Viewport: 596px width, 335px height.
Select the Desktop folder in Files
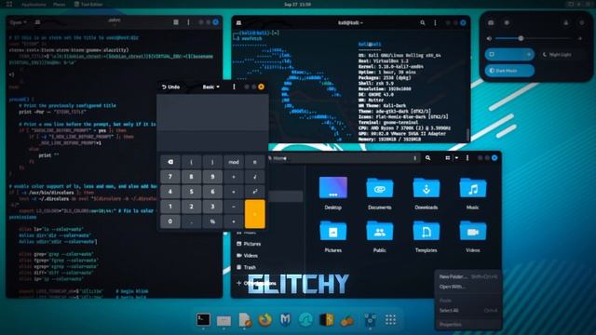pos(333,194)
